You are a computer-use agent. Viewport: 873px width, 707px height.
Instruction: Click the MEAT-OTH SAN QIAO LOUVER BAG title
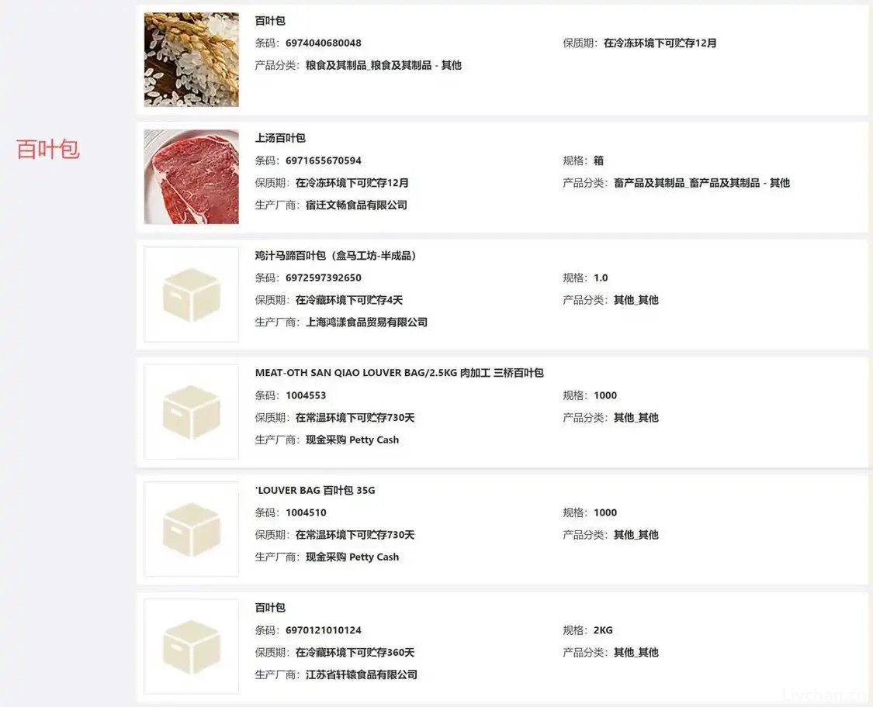[399, 373]
